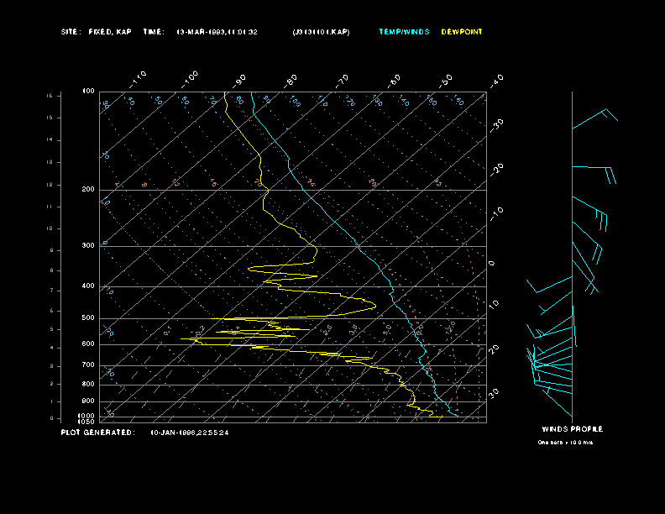Click the cyan TEMP/WINDS legend label

404,32
